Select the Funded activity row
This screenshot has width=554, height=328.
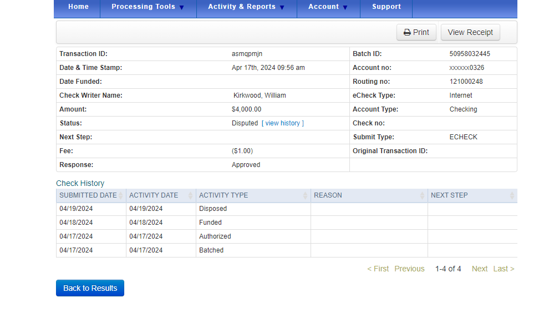(x=287, y=223)
